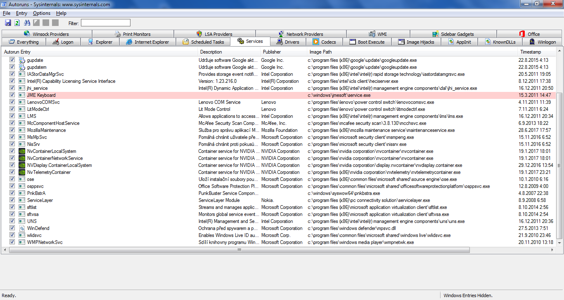Click the NVIDIA icon for NVDisplay.ContainerLocalSystem
Viewport: 564px width, 300px height.
[x=22, y=165]
